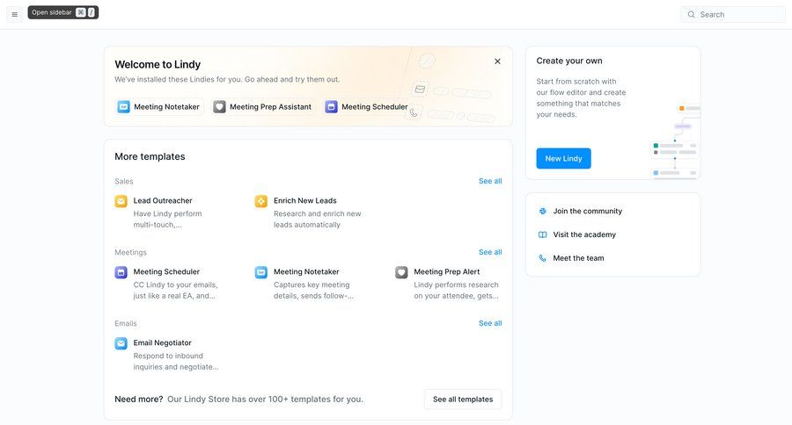The width and height of the screenshot is (792, 425).
Task: Open the Meeting Prep Assistant chip
Action: pyautogui.click(x=262, y=107)
